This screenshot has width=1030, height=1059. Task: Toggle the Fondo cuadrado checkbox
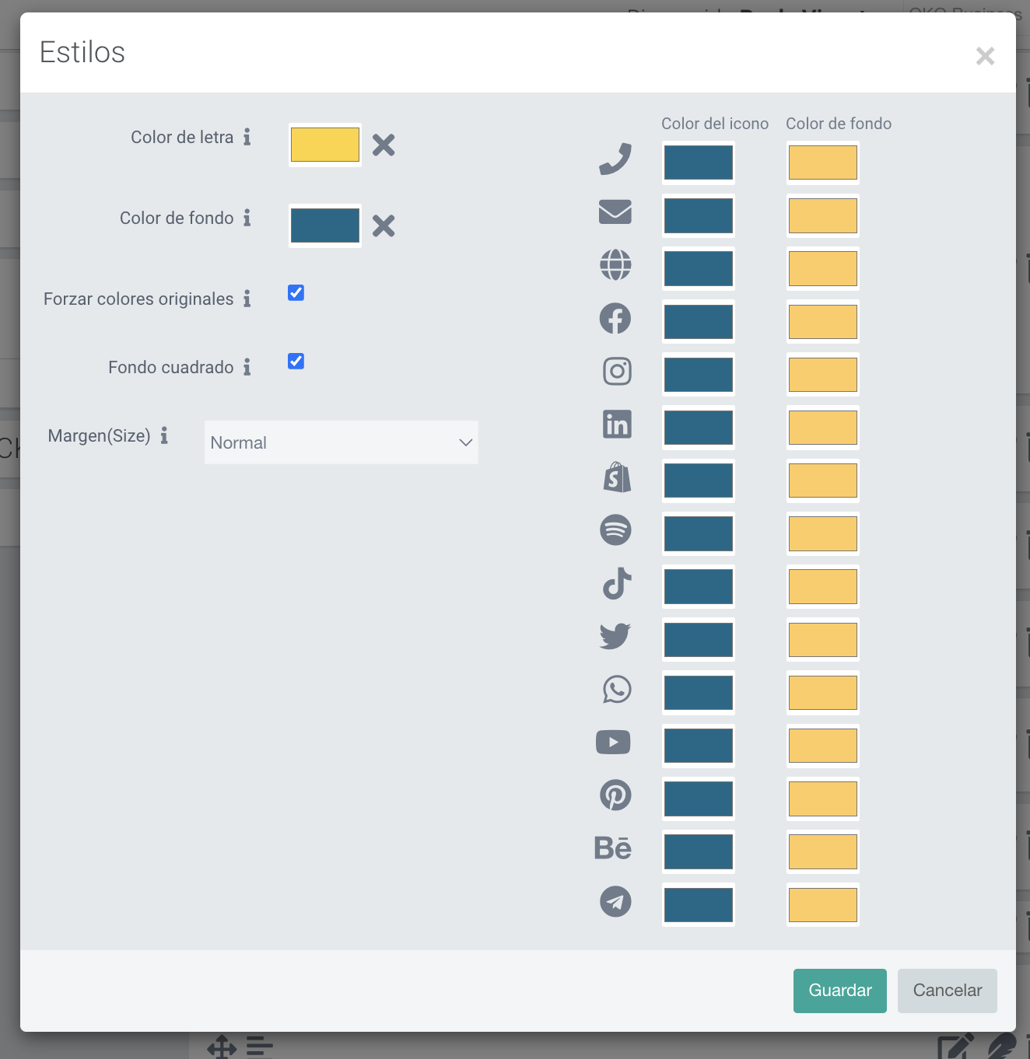click(296, 361)
